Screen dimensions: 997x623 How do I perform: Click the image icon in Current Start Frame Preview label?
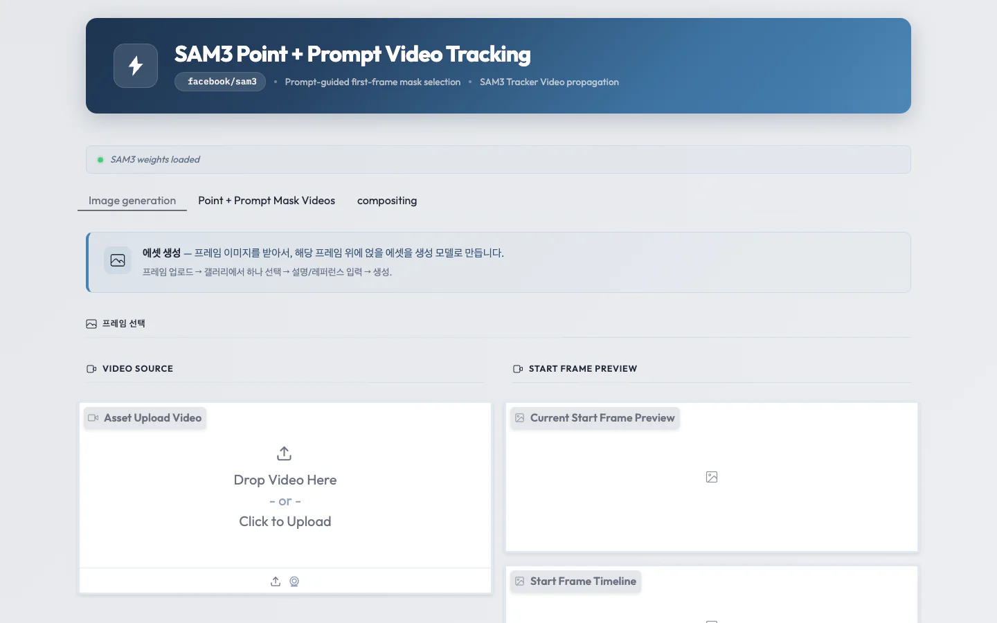pyautogui.click(x=520, y=418)
